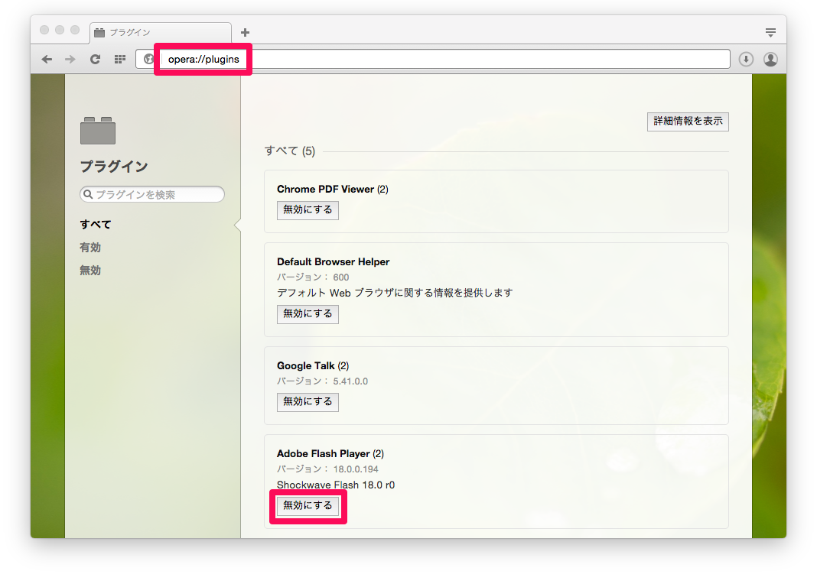Disable the Google Talk plugin
Viewport: 817px width, 584px height.
308,401
